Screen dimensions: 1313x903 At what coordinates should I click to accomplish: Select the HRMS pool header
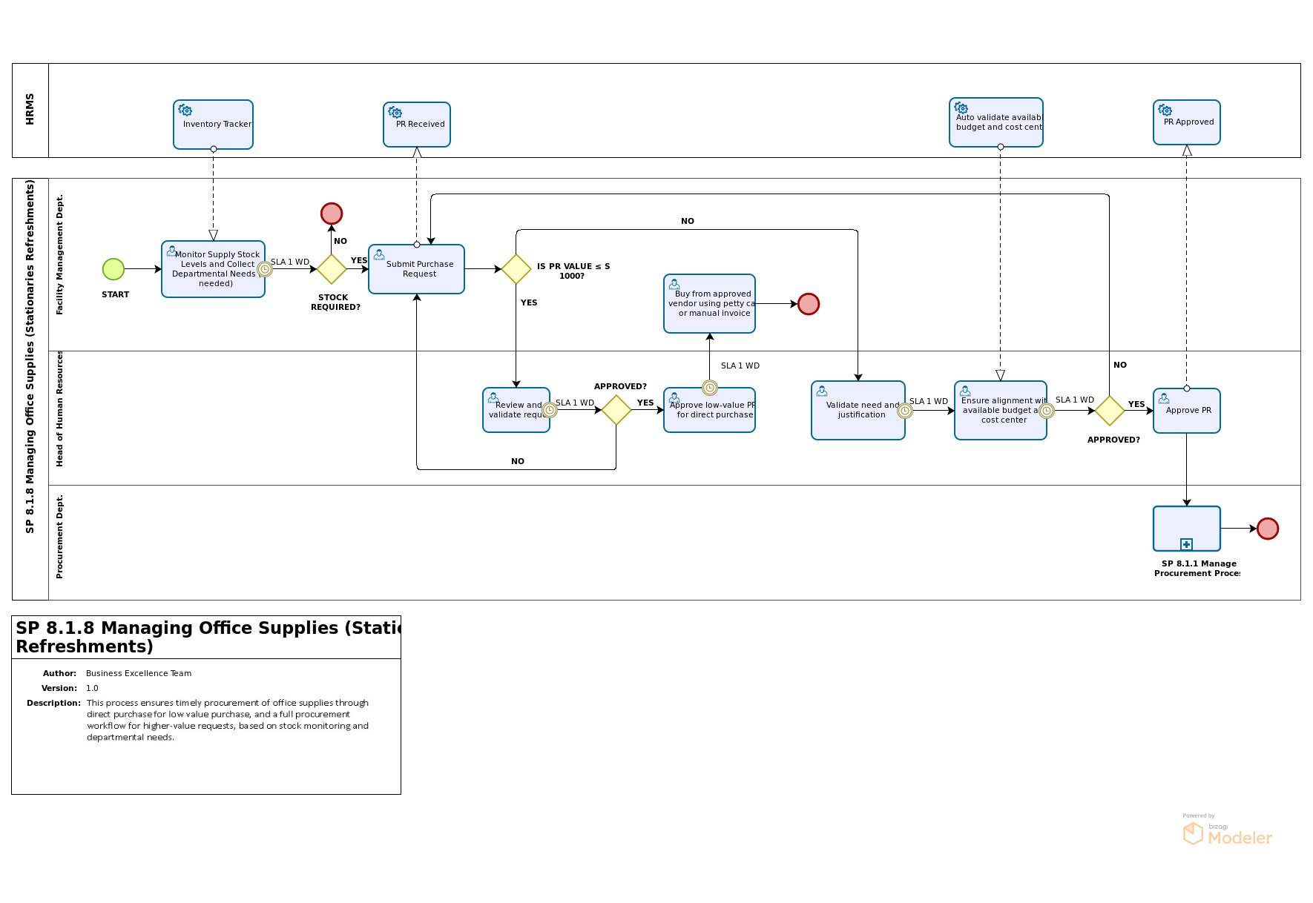(30, 110)
